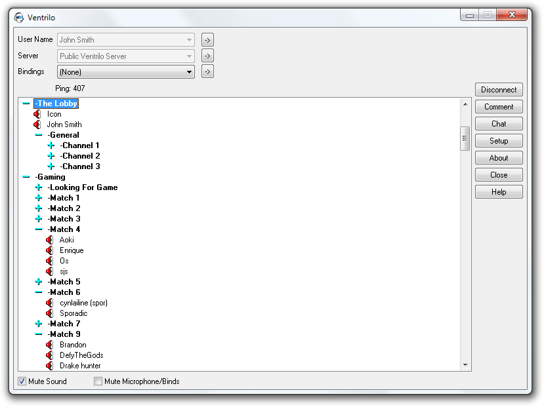
Task: Collapse The Lobby tree node
Action: (x=26, y=103)
